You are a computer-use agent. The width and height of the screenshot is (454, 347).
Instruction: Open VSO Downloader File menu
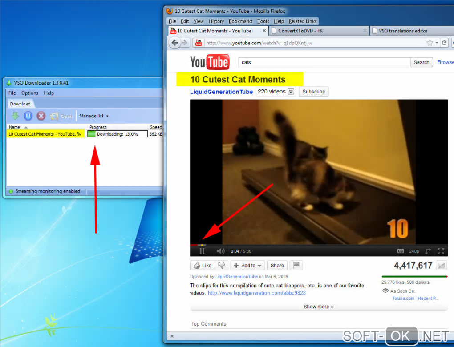(x=12, y=93)
